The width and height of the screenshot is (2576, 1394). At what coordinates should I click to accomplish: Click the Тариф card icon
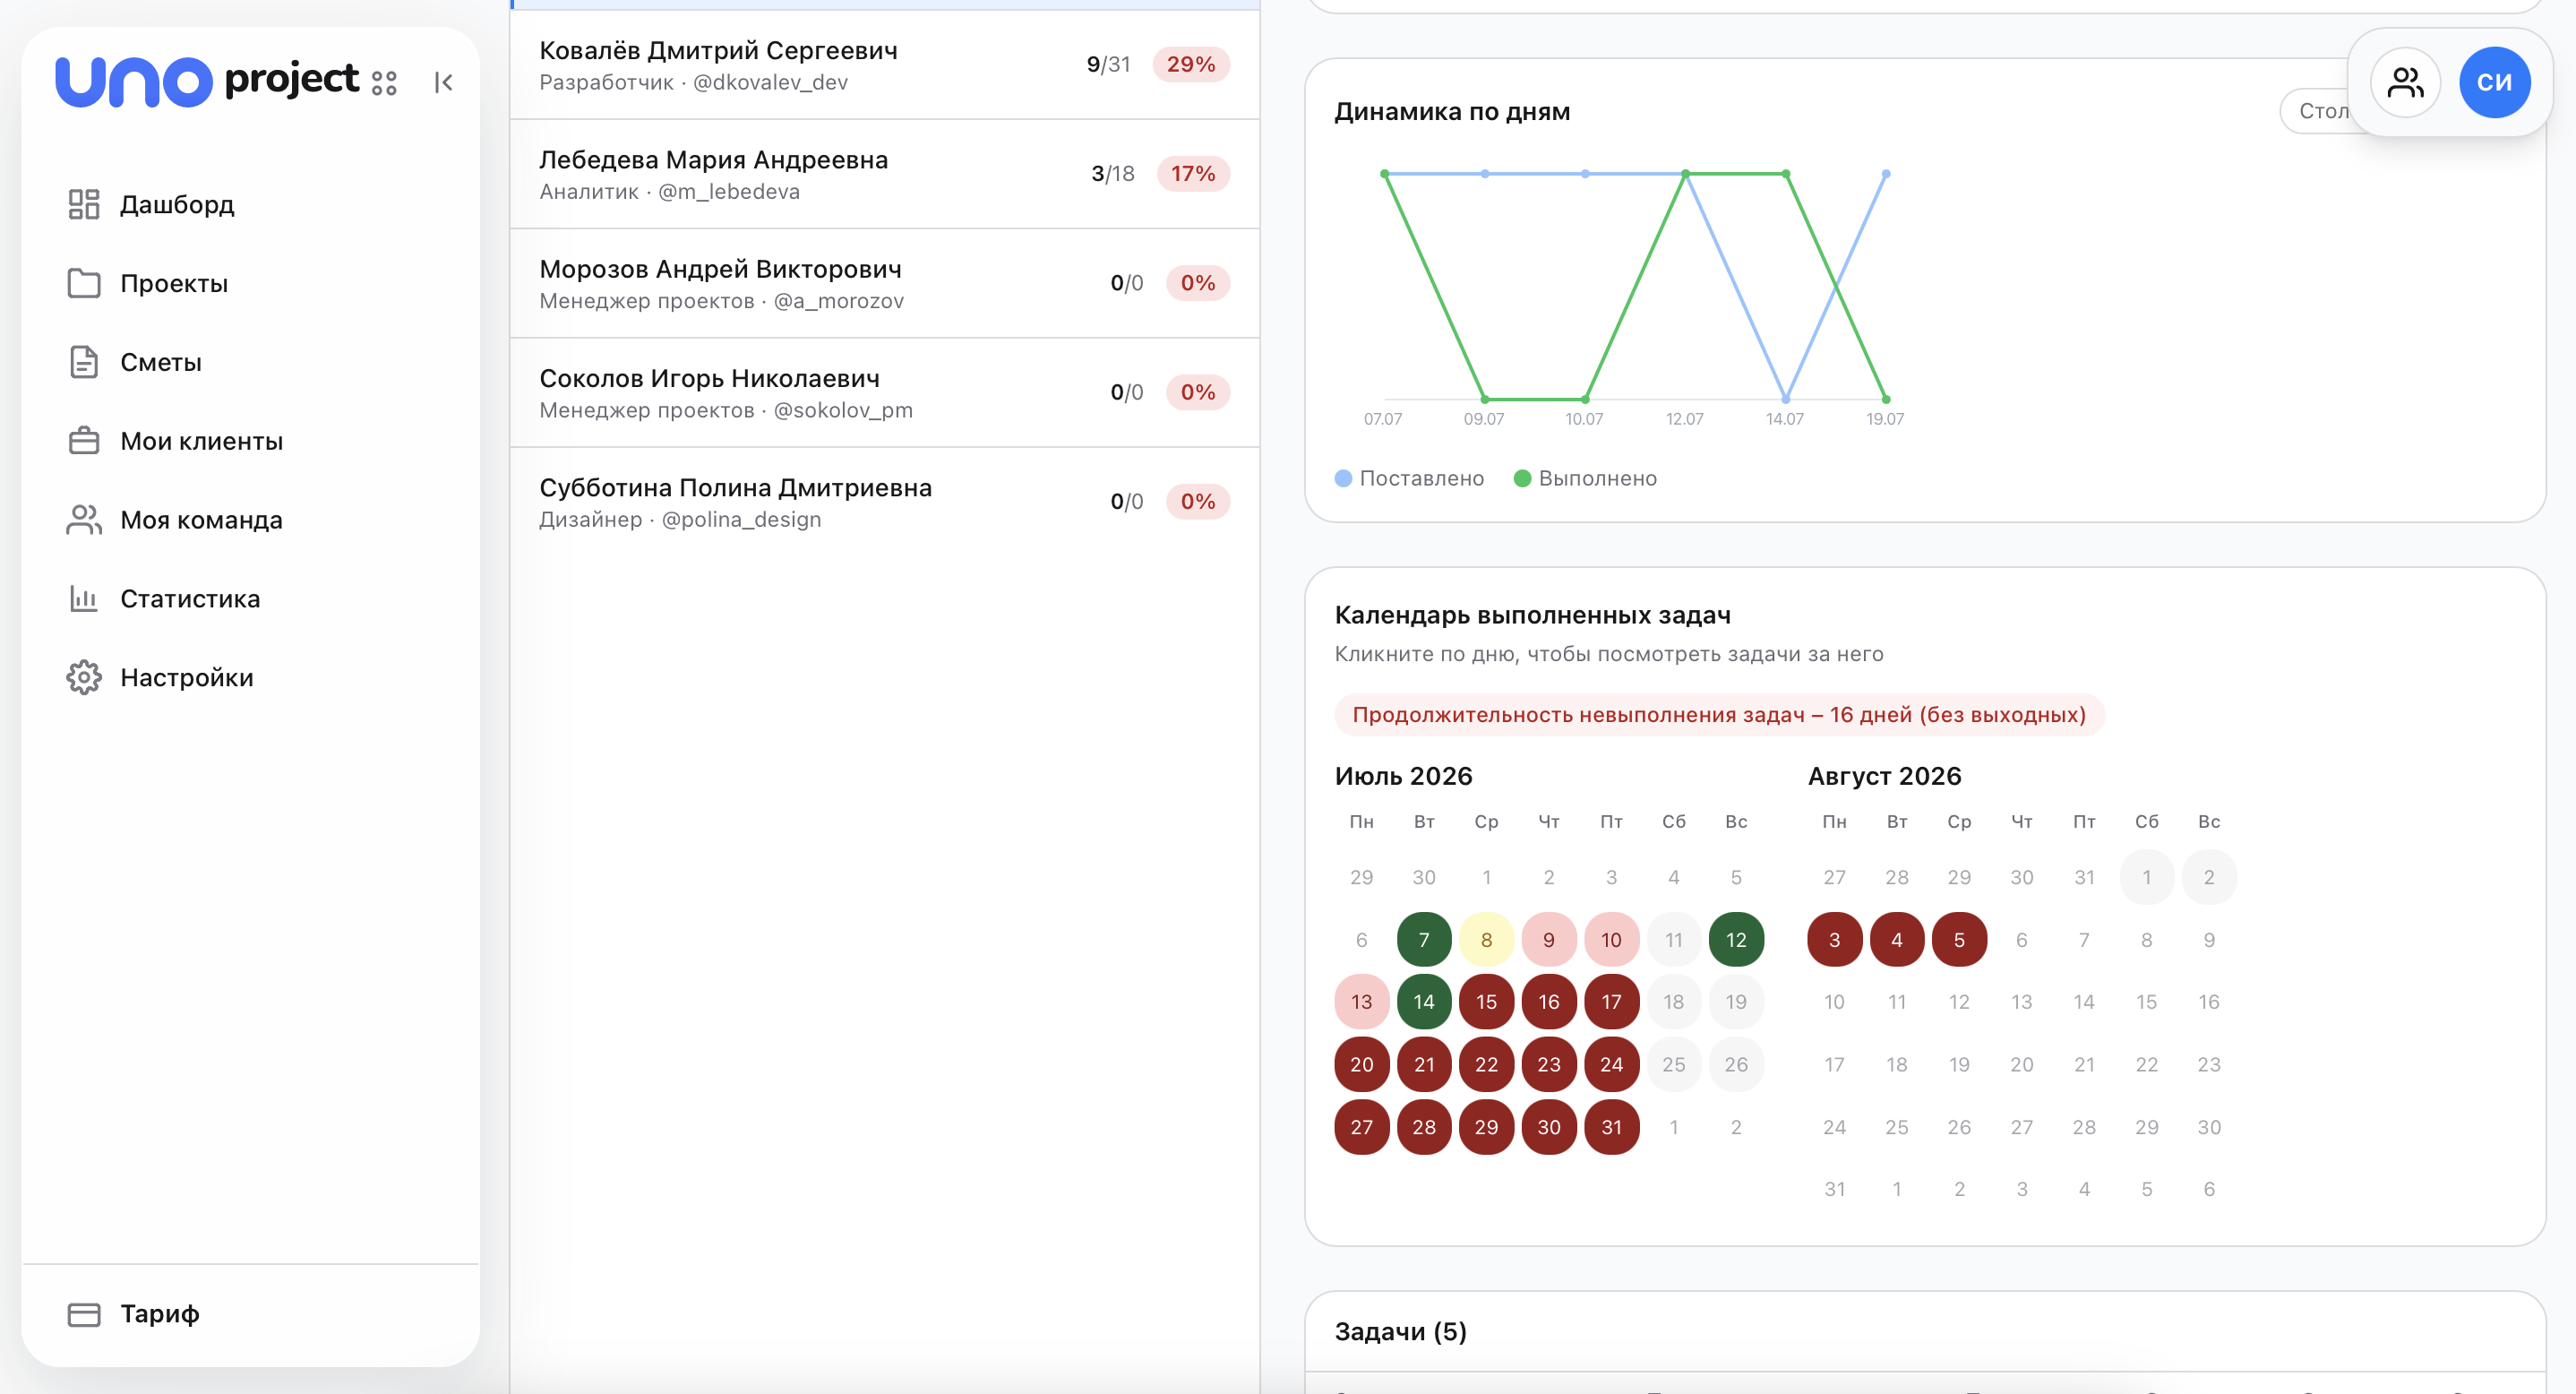(x=84, y=1314)
